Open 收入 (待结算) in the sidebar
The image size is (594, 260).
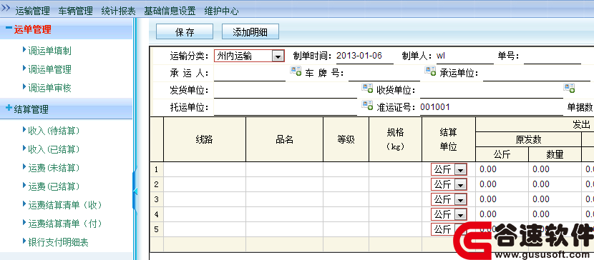54,131
